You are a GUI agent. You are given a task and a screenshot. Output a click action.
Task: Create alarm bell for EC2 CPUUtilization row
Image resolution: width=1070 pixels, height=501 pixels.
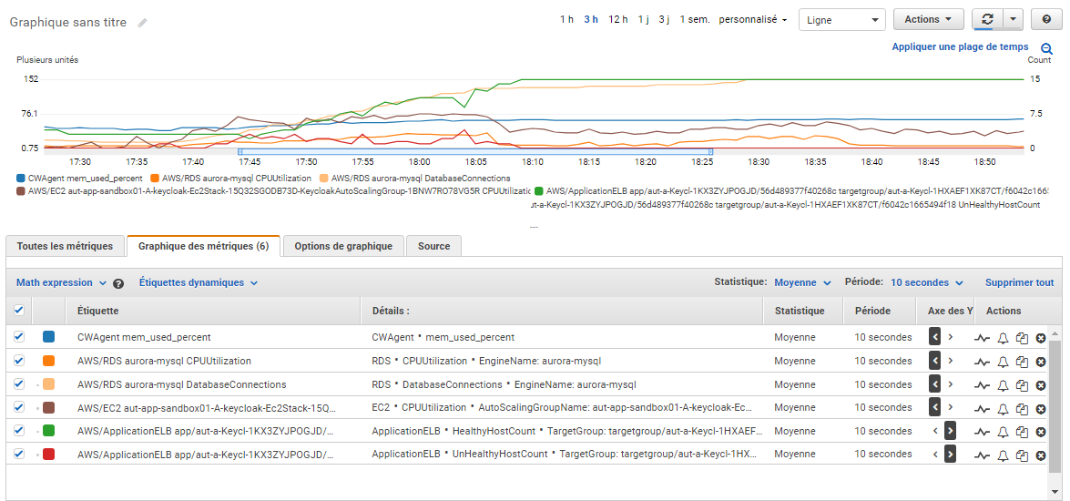click(x=1003, y=409)
